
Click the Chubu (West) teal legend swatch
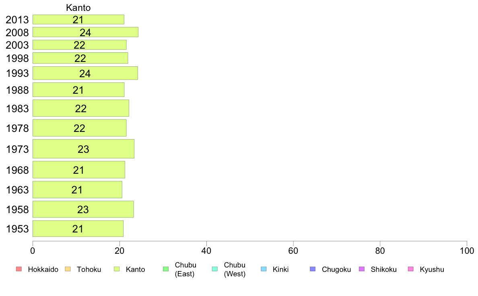(214, 269)
